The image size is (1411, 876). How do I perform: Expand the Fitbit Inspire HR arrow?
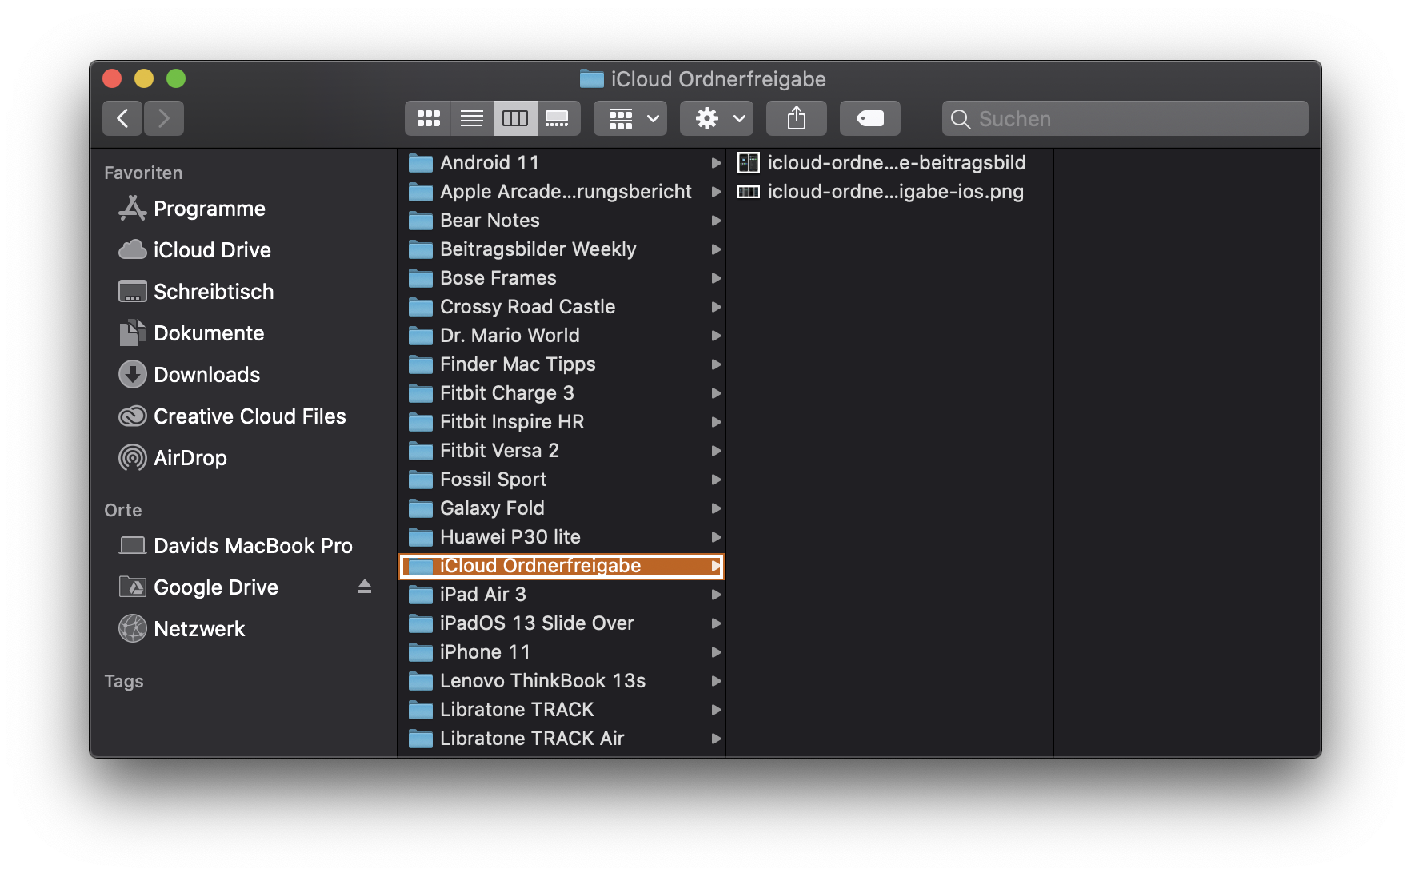click(716, 422)
